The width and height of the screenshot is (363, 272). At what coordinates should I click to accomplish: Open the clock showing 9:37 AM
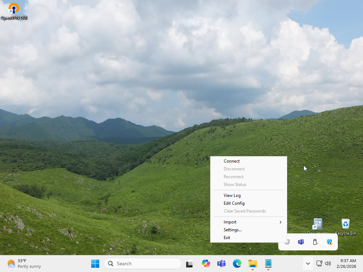pyautogui.click(x=346, y=263)
